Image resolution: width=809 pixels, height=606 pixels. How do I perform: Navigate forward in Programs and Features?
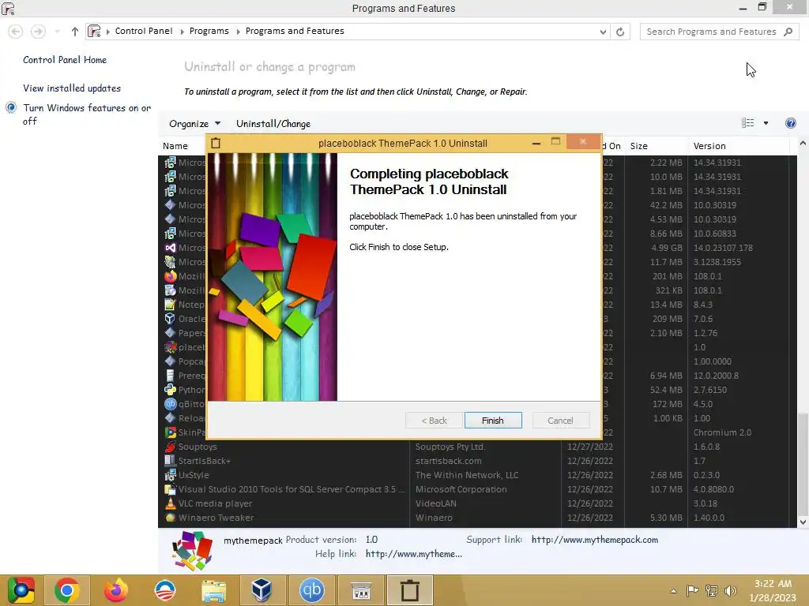coord(38,32)
